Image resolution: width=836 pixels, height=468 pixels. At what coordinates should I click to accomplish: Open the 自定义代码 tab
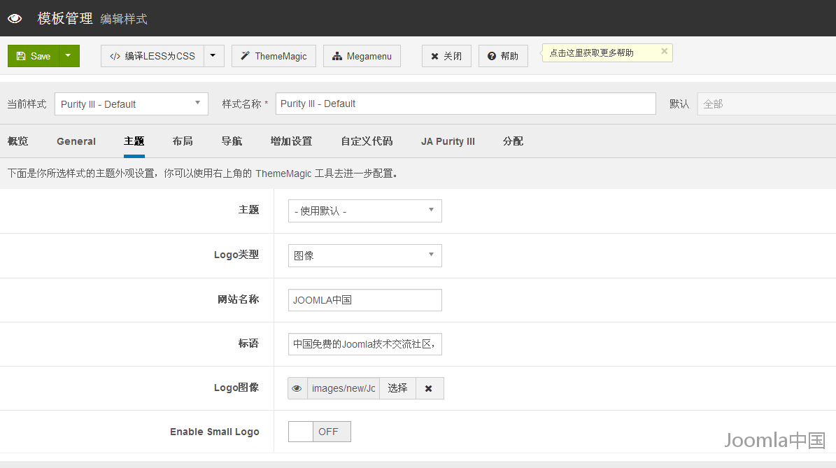pyautogui.click(x=367, y=141)
